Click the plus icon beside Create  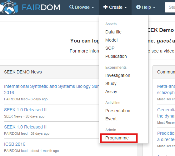click(105, 7)
